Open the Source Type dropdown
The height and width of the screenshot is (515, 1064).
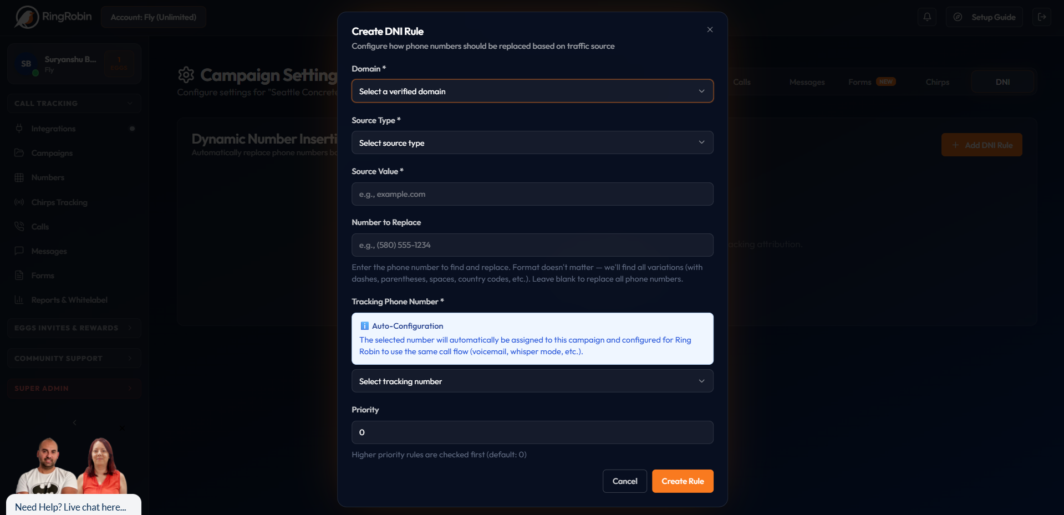pyautogui.click(x=532, y=143)
